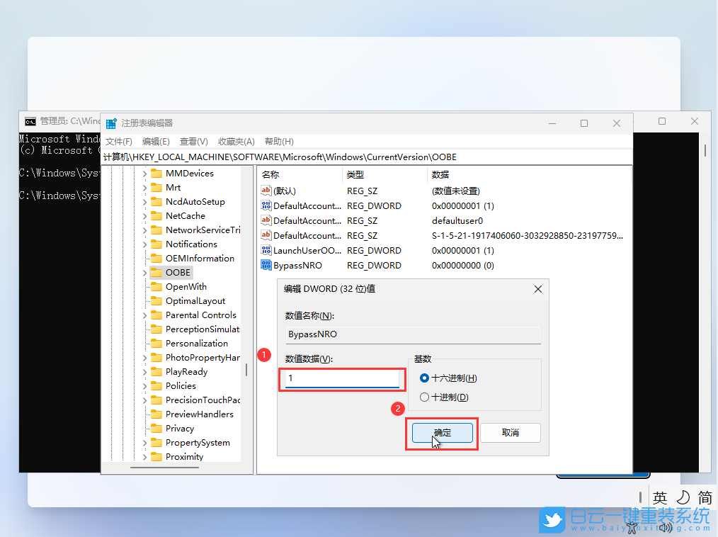
Task: Click the speaker icon in the watermark
Action: [x=666, y=526]
